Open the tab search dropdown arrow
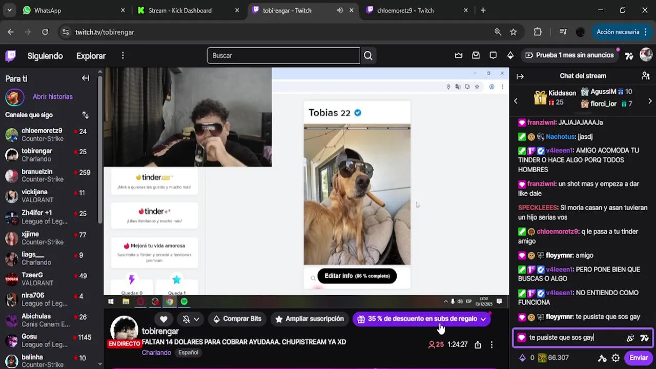656x369 pixels. 9,10
